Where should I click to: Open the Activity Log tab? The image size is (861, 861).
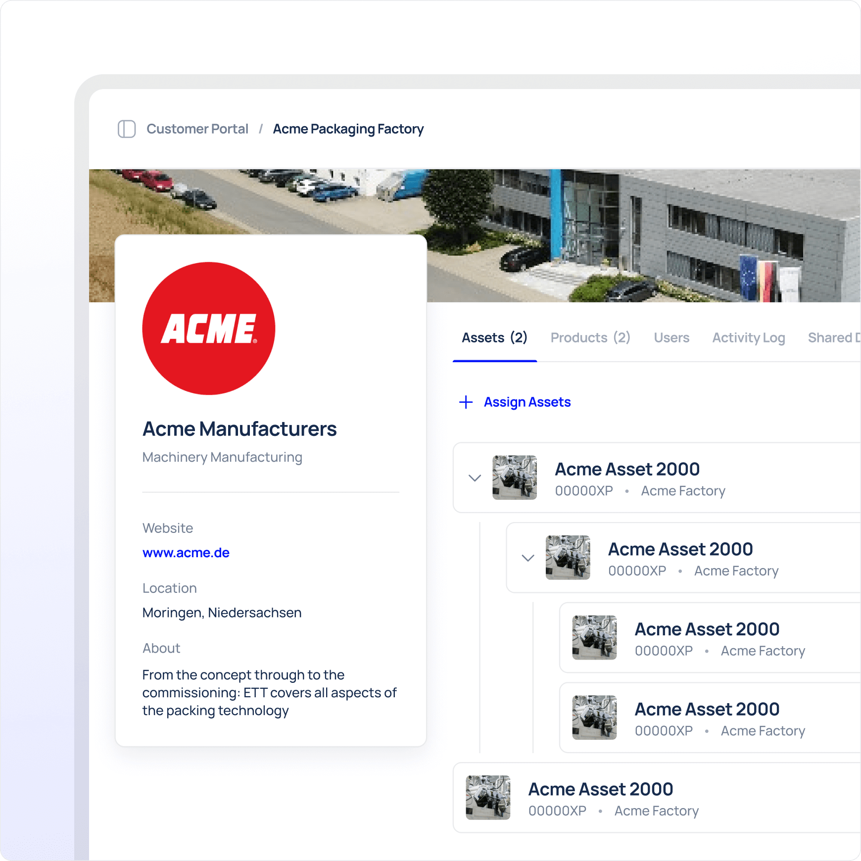pyautogui.click(x=749, y=338)
